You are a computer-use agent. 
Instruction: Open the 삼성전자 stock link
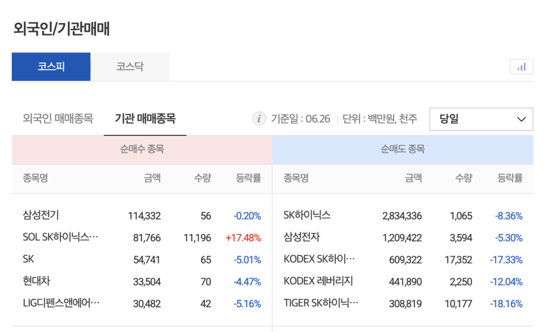(x=301, y=237)
